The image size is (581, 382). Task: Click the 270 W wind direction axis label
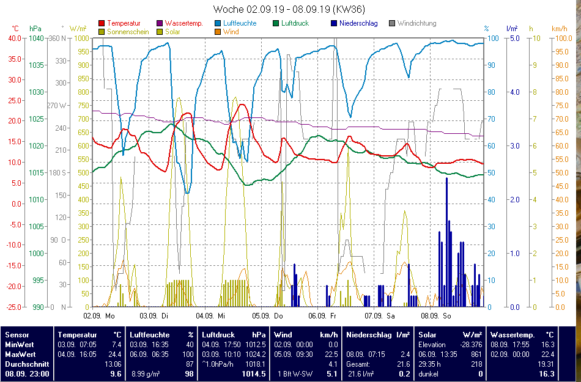tap(56, 106)
